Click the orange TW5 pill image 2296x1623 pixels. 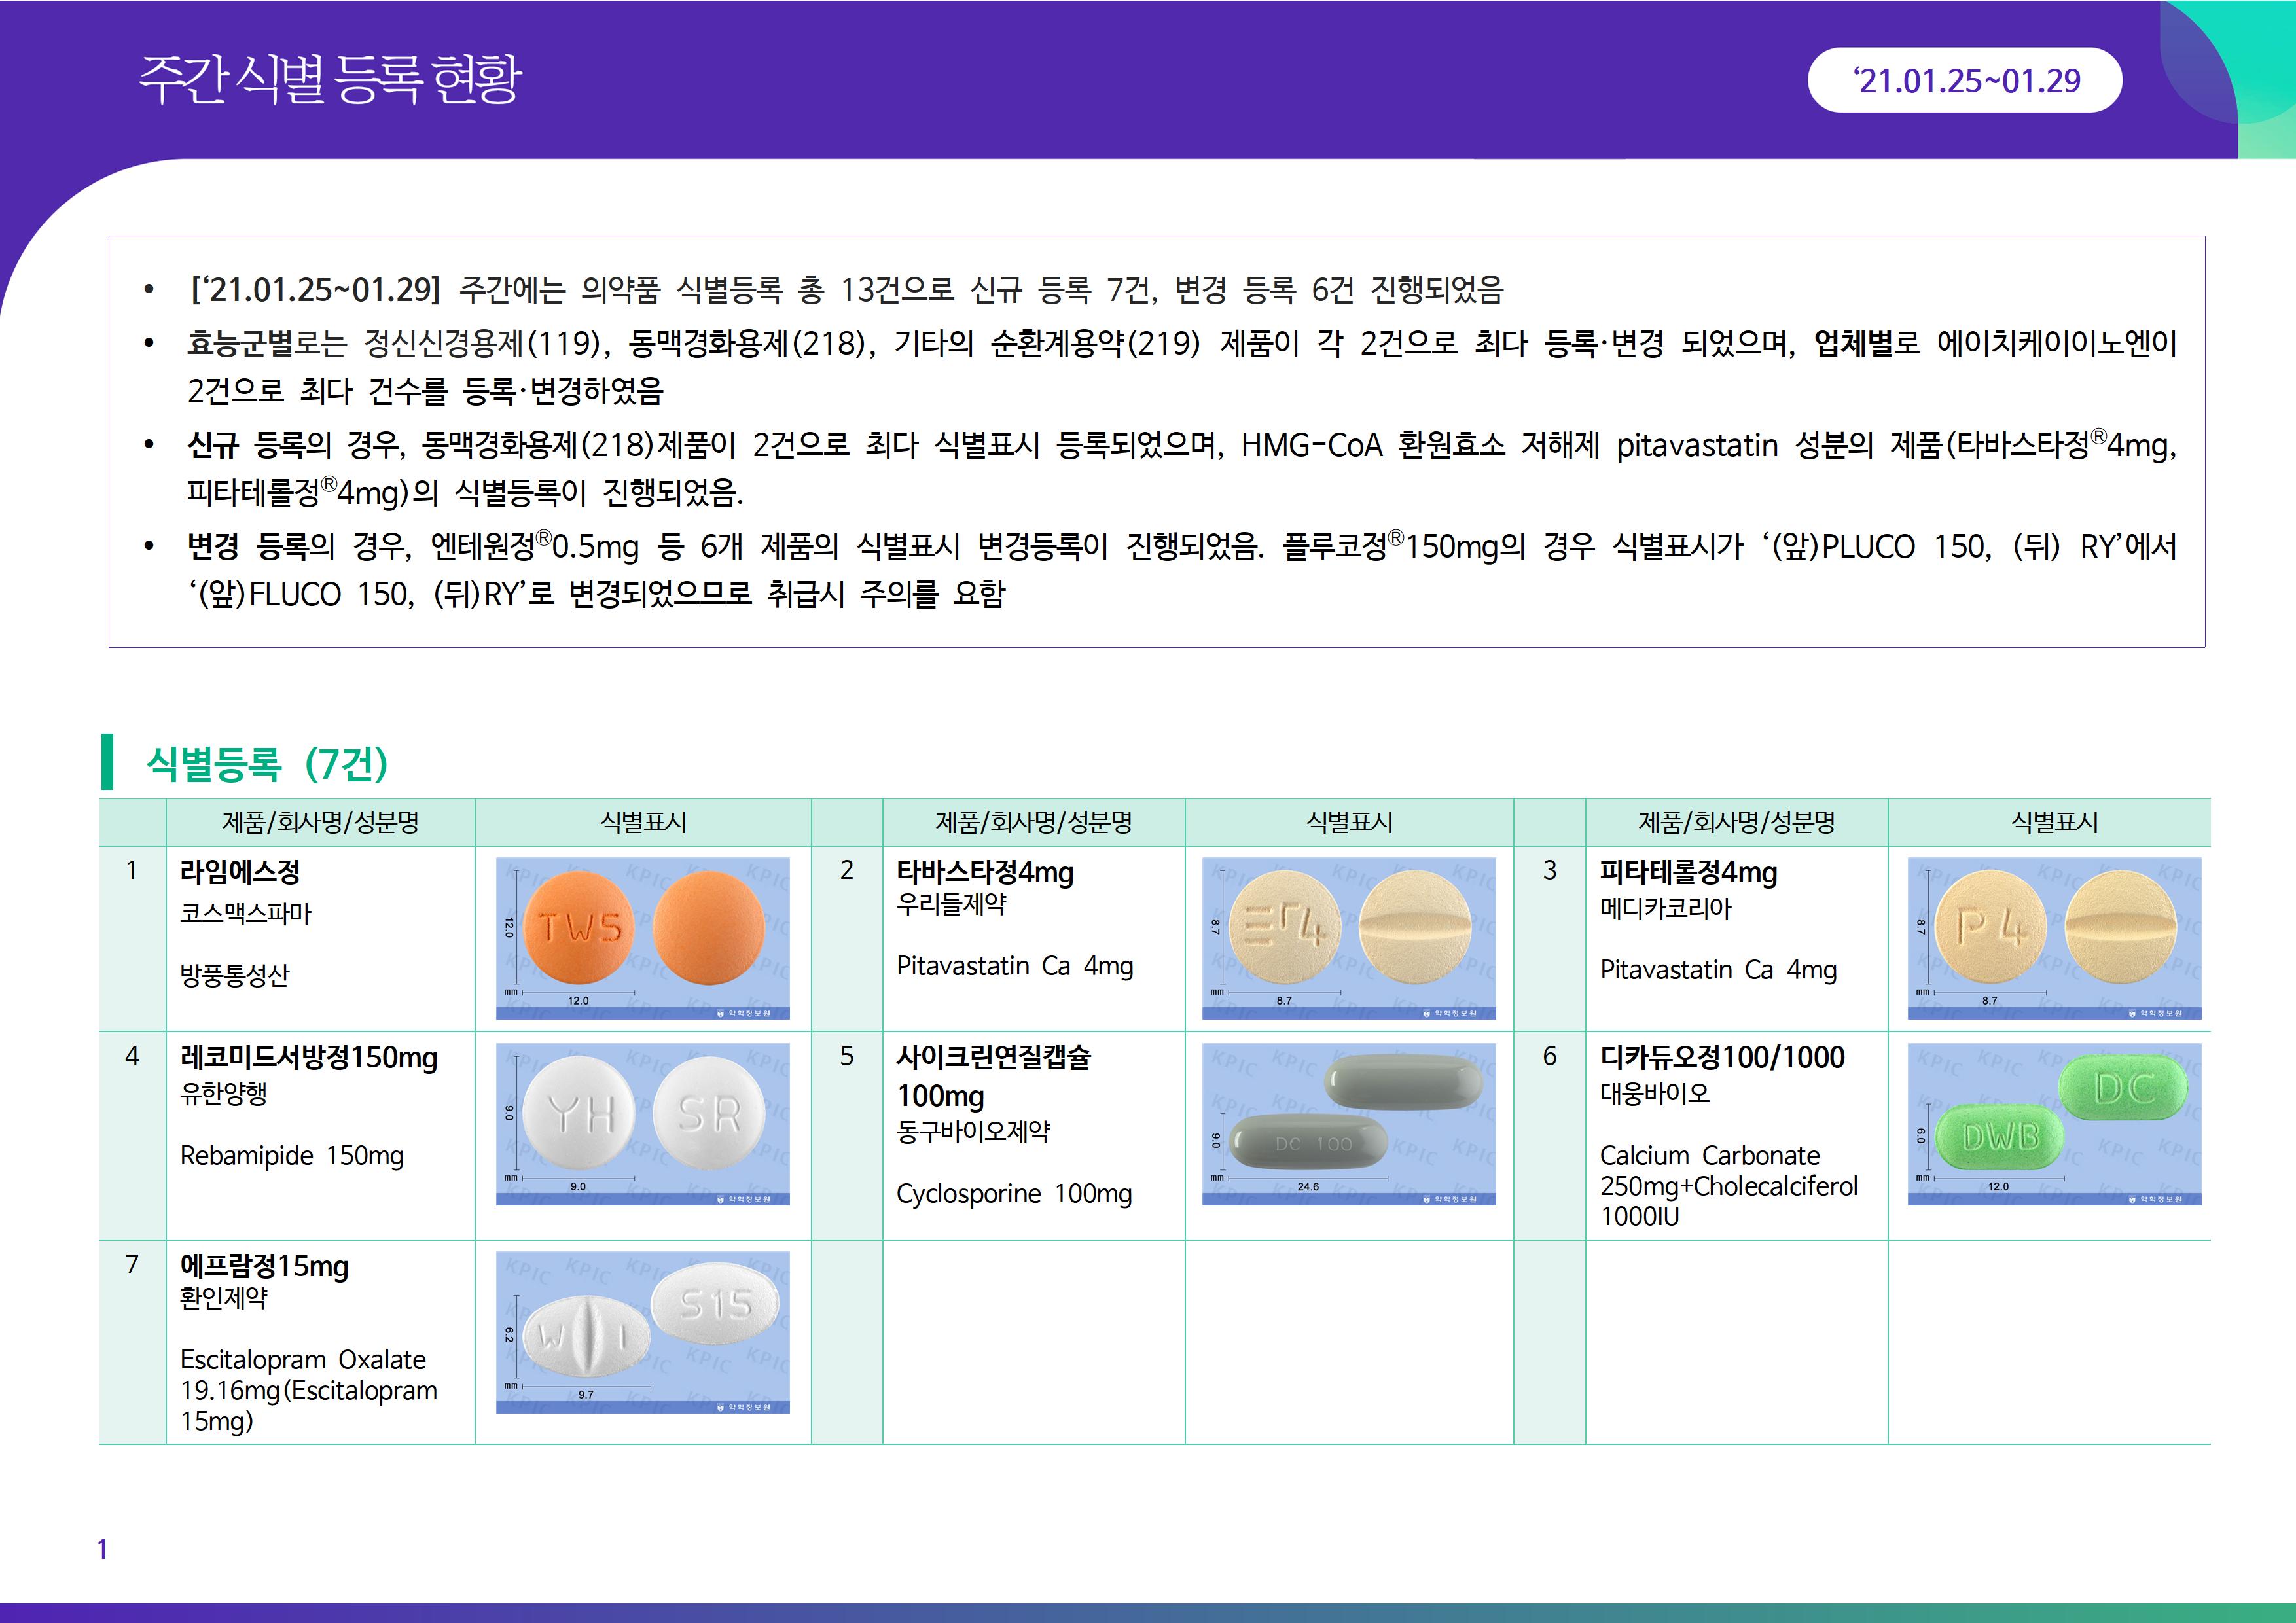[x=642, y=937]
